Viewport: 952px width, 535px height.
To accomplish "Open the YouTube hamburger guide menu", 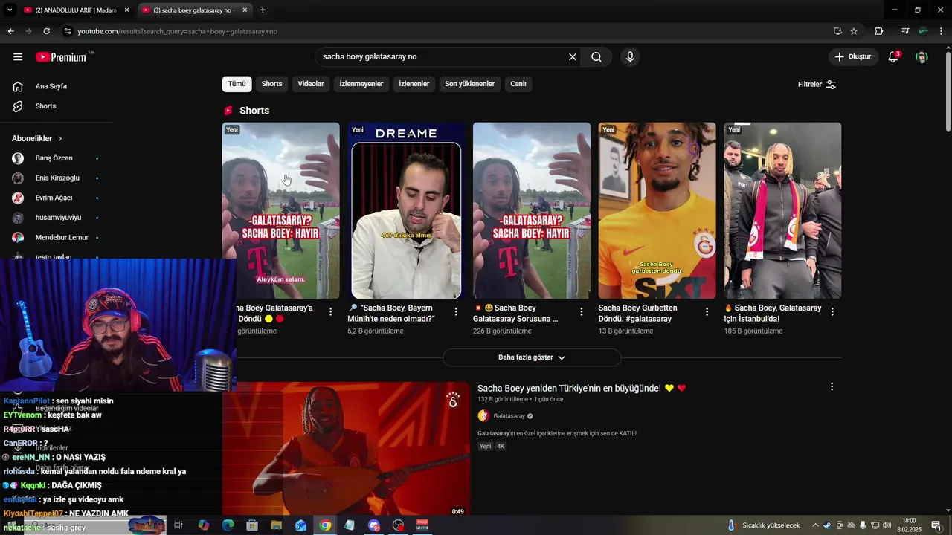I will click(18, 57).
